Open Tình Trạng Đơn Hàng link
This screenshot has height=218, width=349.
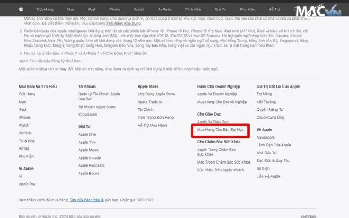click(156, 117)
